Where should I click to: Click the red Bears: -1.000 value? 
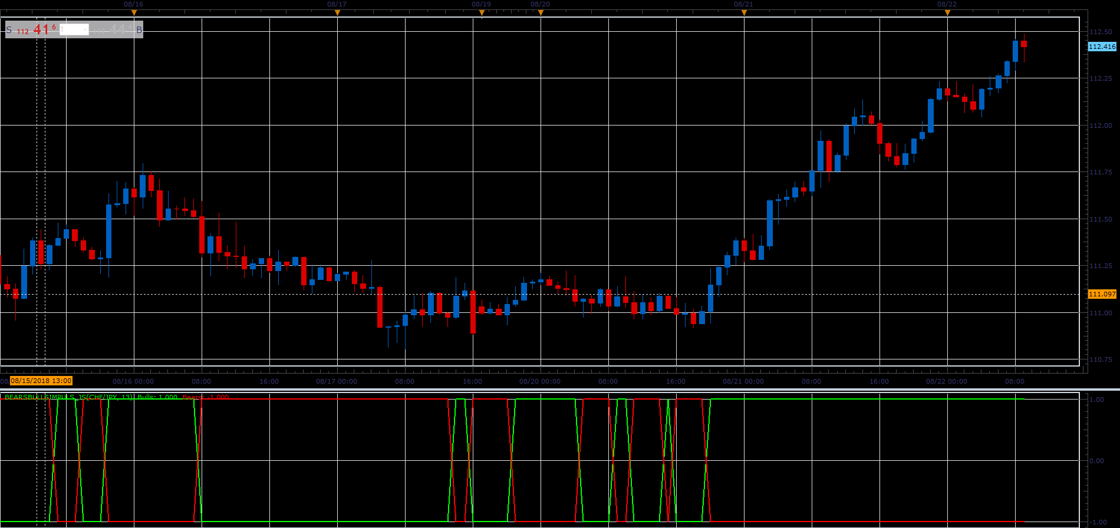click(x=205, y=397)
